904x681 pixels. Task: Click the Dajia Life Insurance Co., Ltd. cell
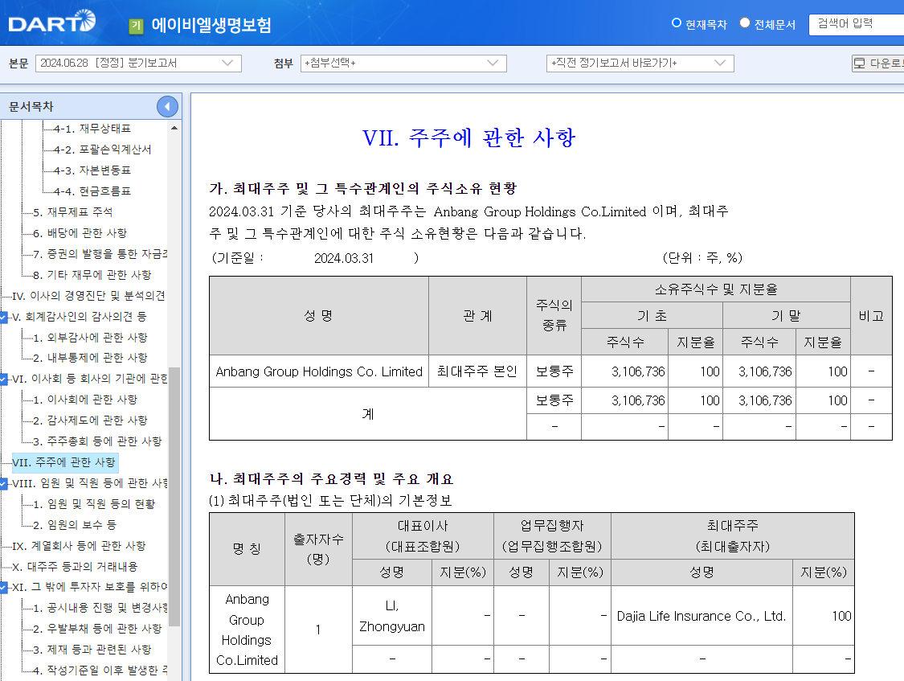point(702,616)
